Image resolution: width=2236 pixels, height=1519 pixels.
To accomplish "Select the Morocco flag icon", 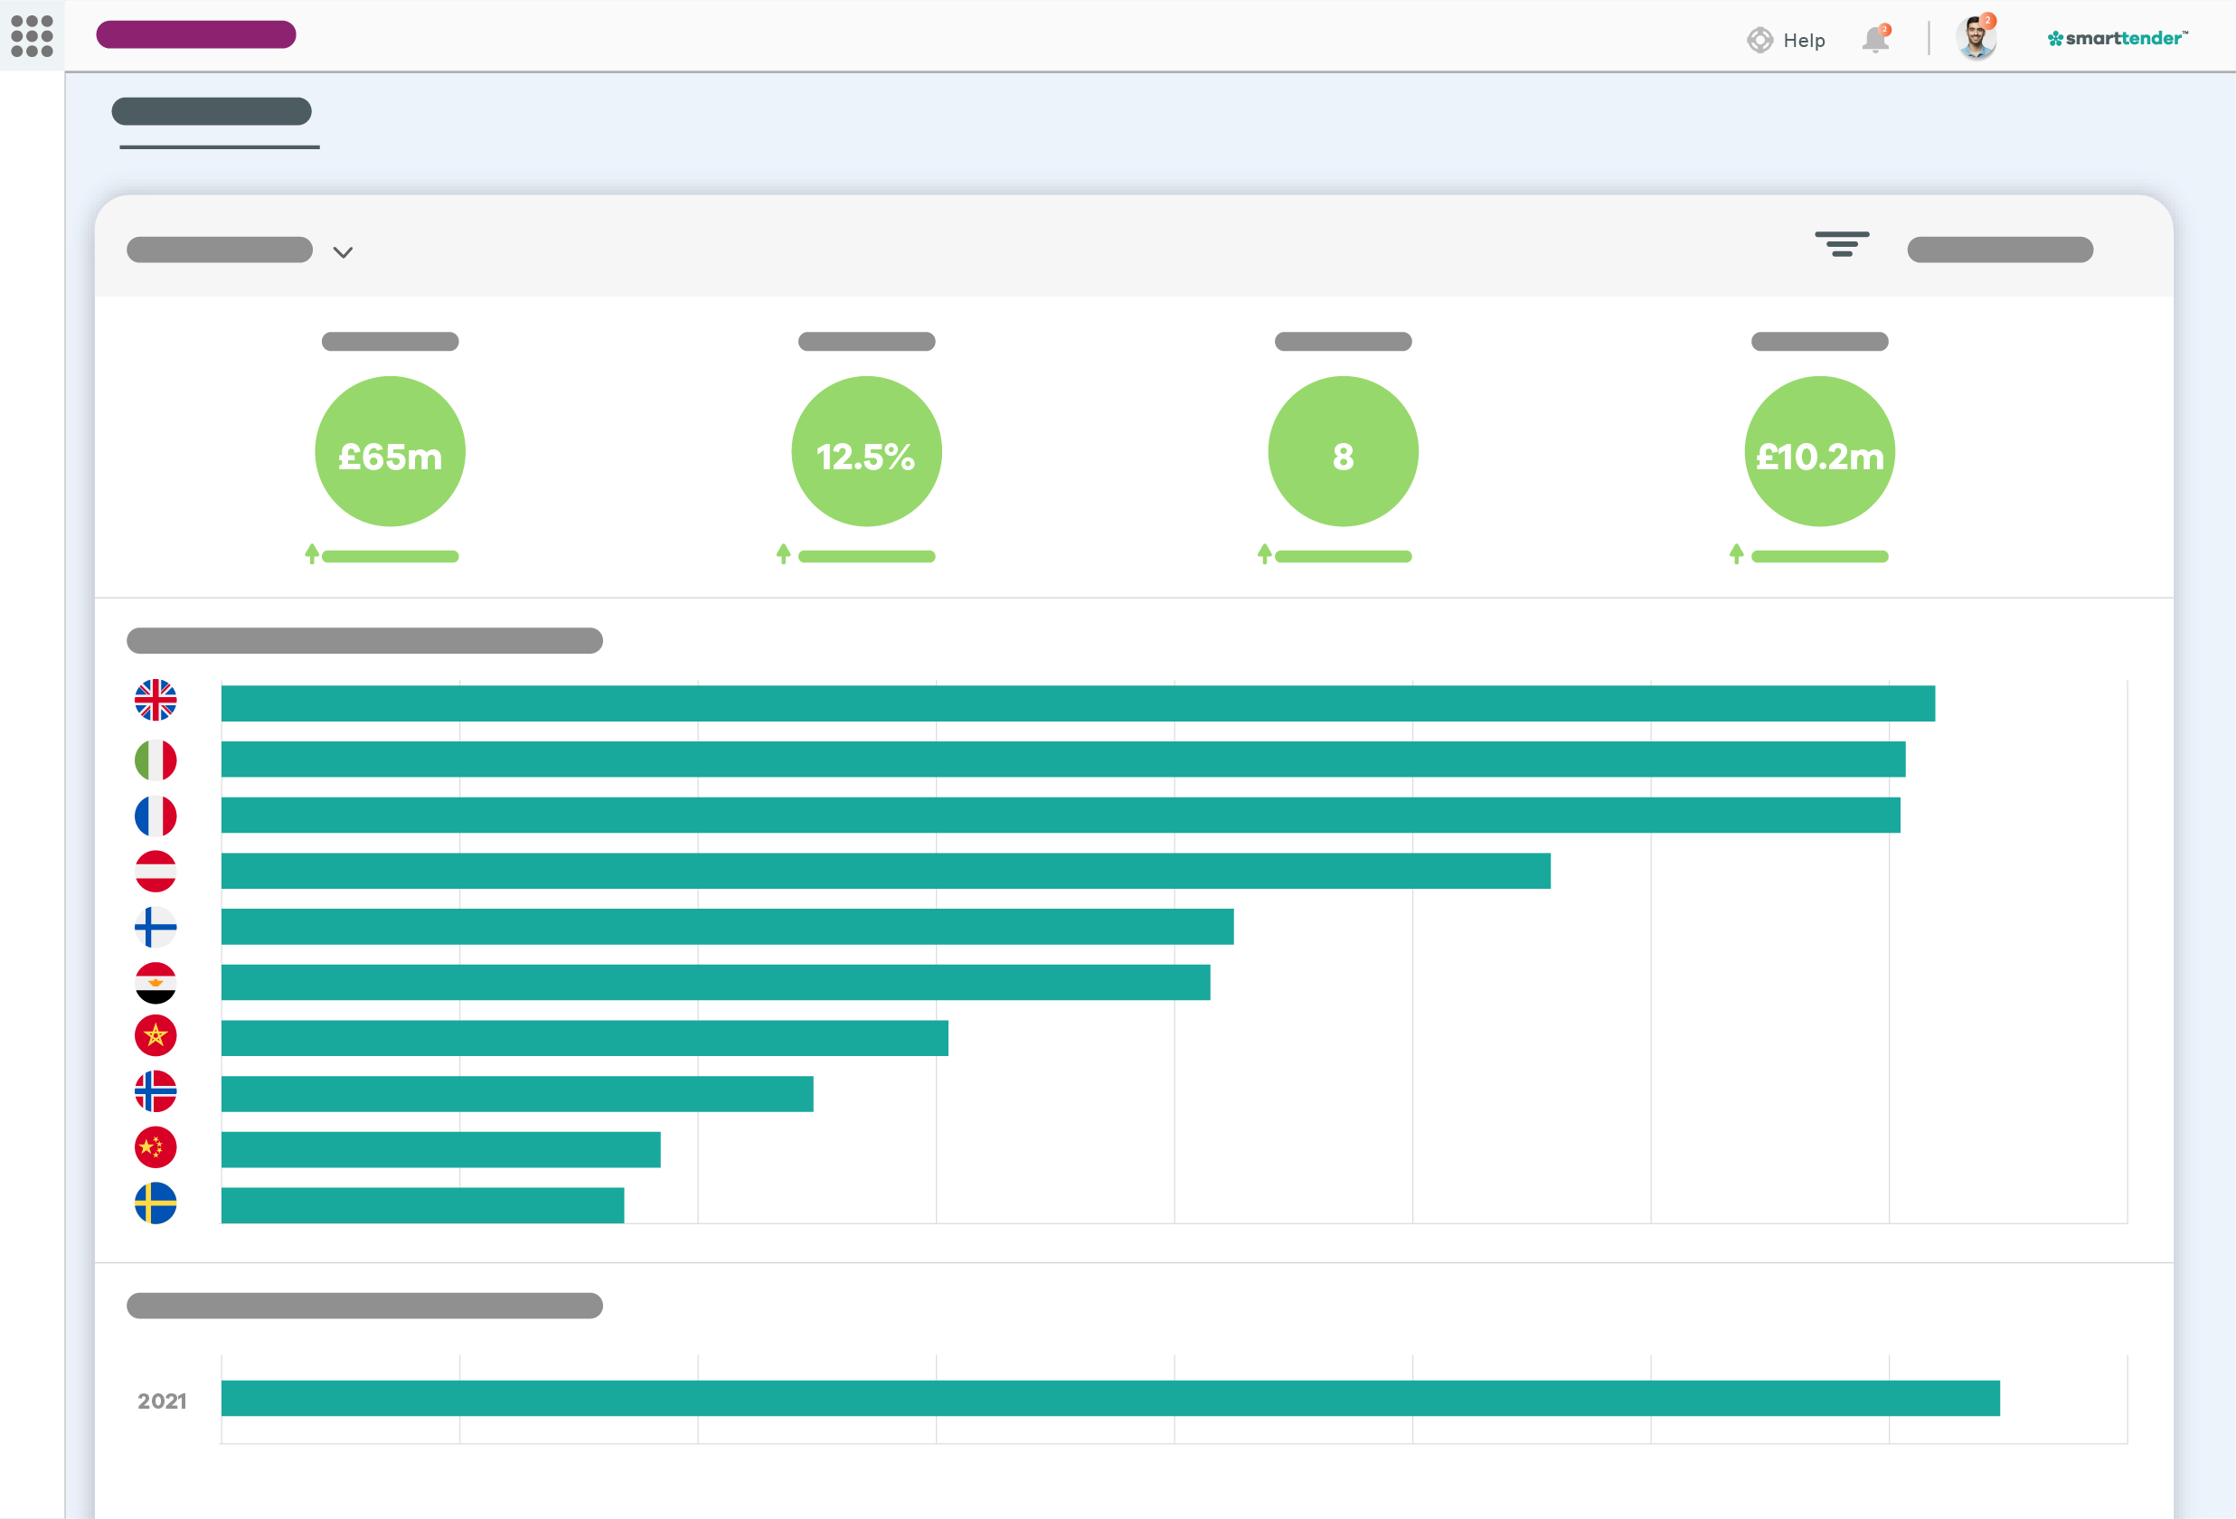I will point(156,1036).
